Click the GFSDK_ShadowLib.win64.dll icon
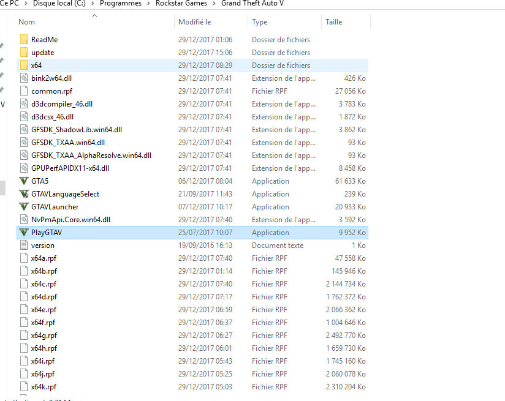The image size is (505, 401). 24,130
